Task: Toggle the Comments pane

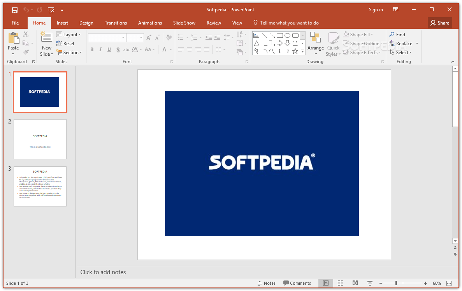Action: point(297,283)
